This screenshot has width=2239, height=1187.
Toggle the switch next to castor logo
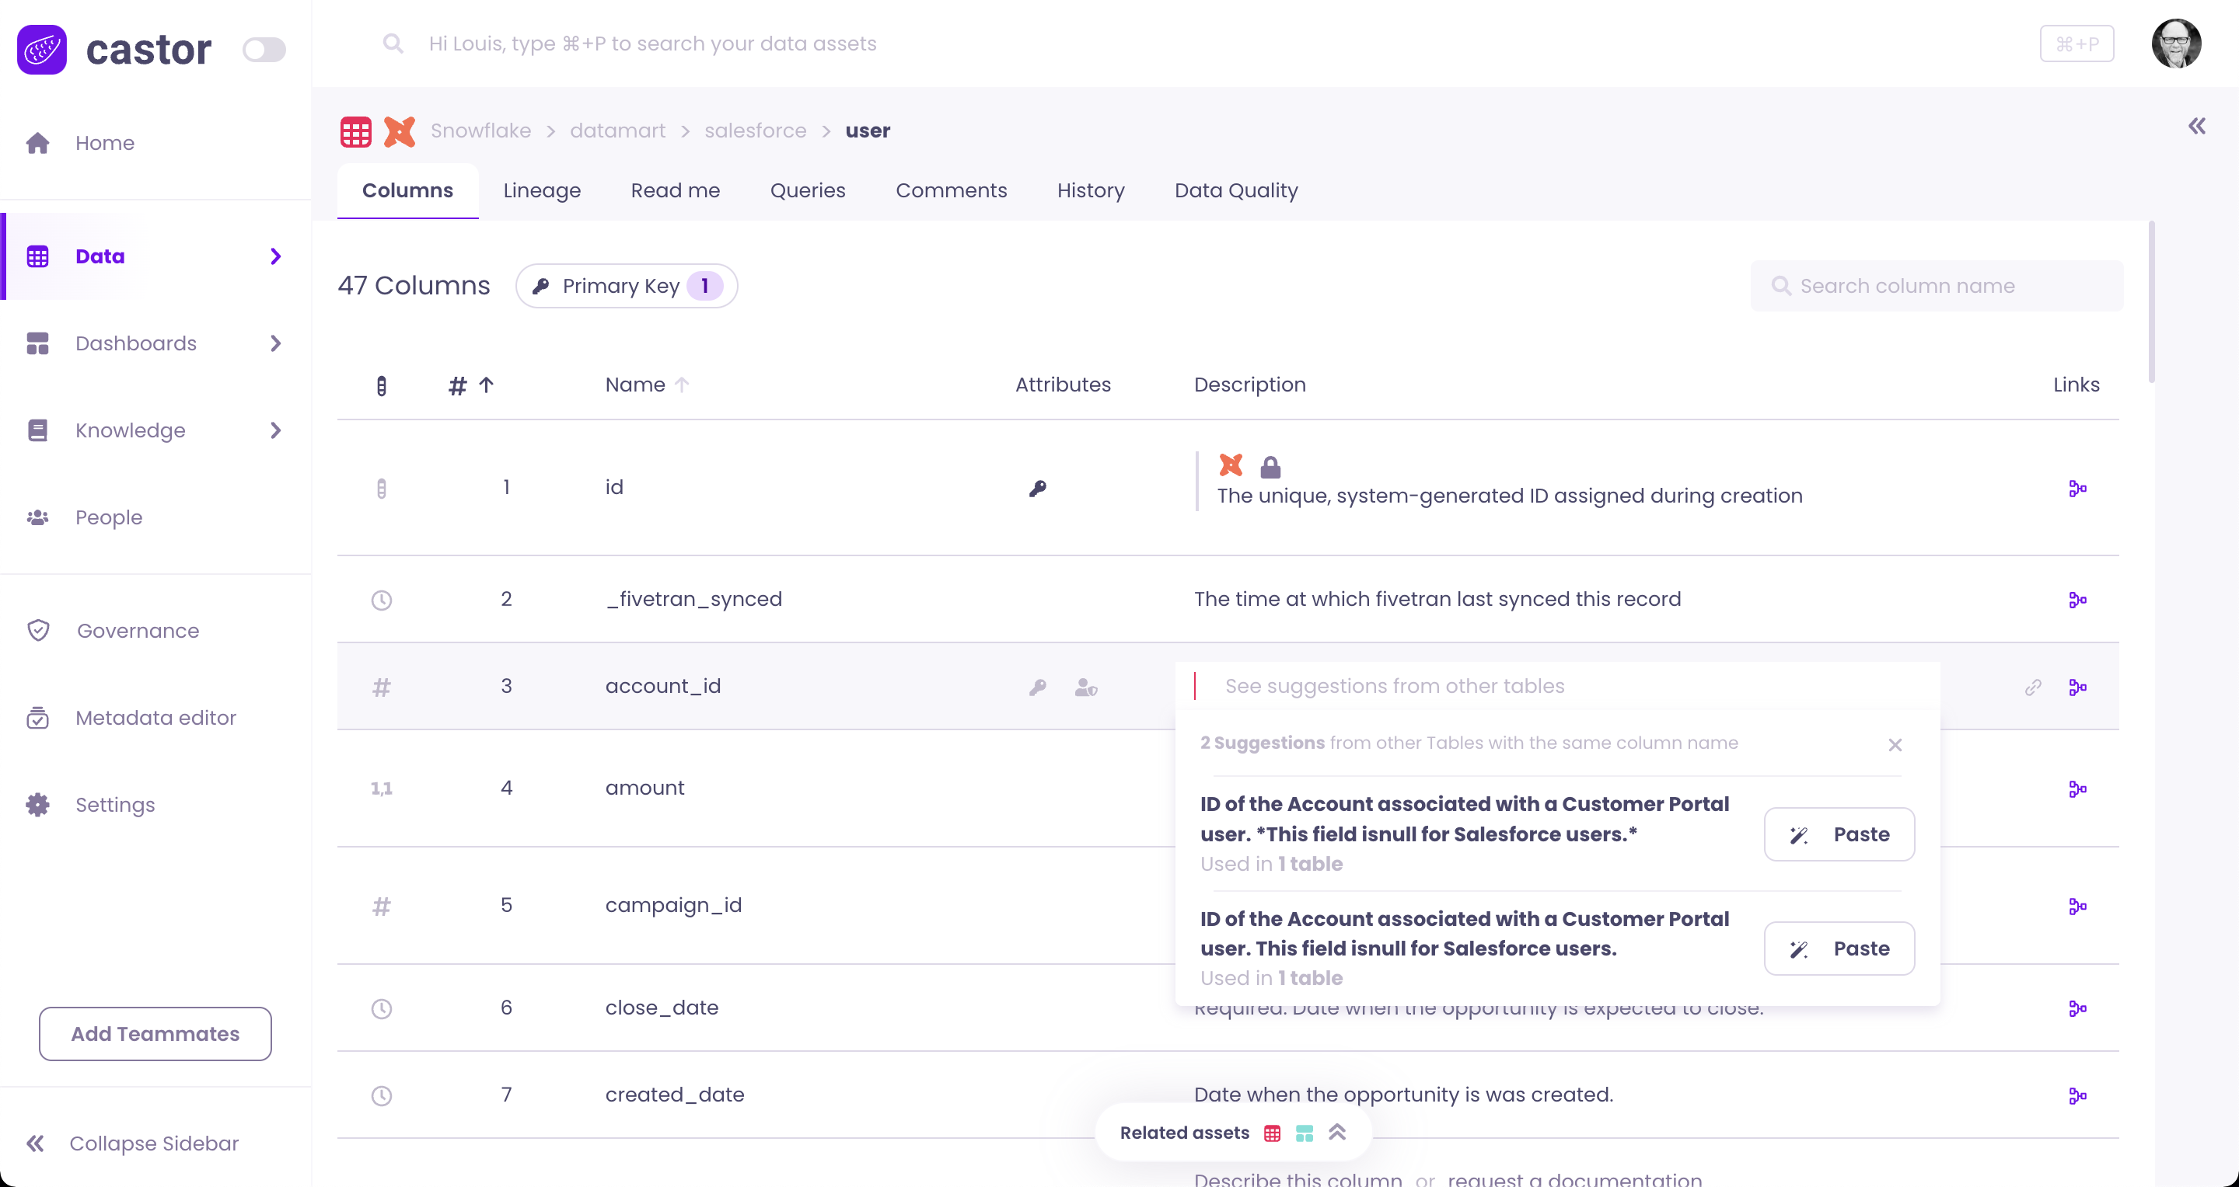pyautogui.click(x=264, y=50)
